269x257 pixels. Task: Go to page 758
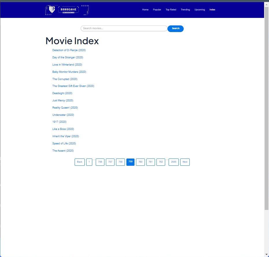pyautogui.click(x=120, y=162)
